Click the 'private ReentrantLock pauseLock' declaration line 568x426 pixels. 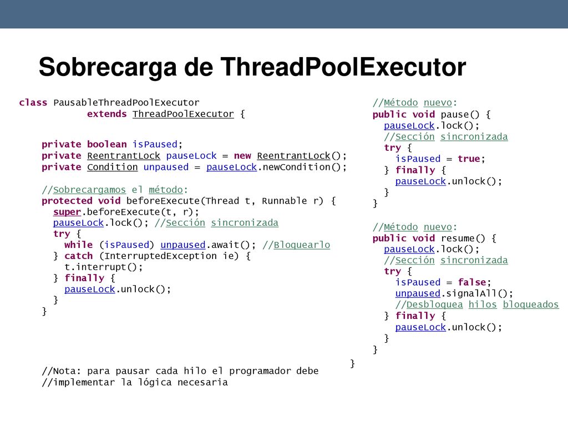point(194,156)
